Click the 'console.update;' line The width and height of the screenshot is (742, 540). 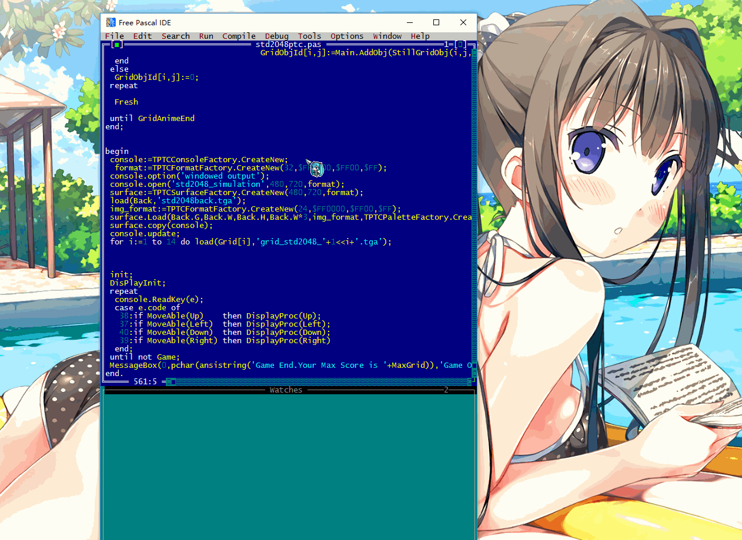pyautogui.click(x=145, y=233)
